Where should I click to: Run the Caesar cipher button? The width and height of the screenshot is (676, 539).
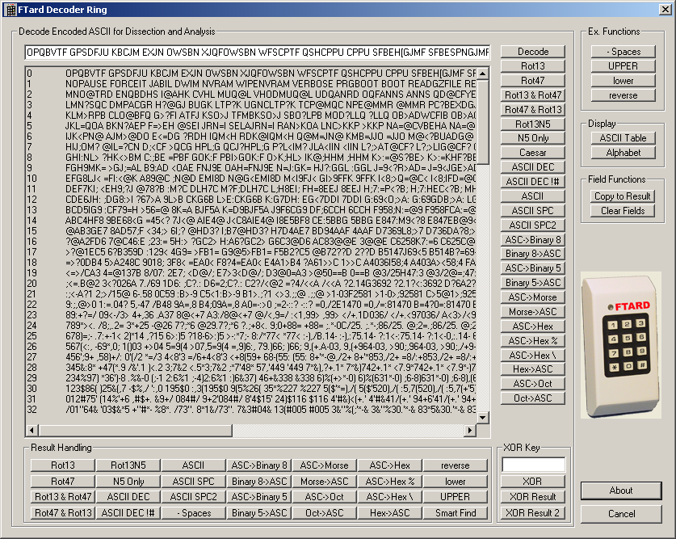[532, 153]
